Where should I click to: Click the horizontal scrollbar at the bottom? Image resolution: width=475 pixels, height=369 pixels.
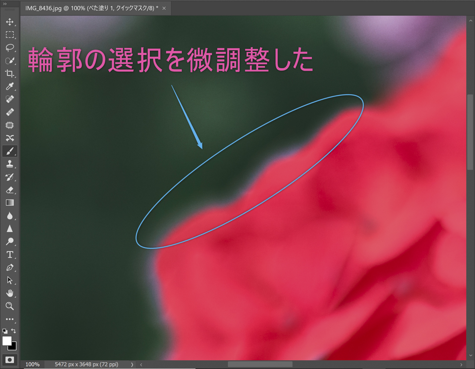pos(259,364)
